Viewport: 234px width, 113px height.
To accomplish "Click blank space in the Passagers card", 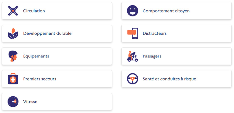I will click(x=198, y=56).
